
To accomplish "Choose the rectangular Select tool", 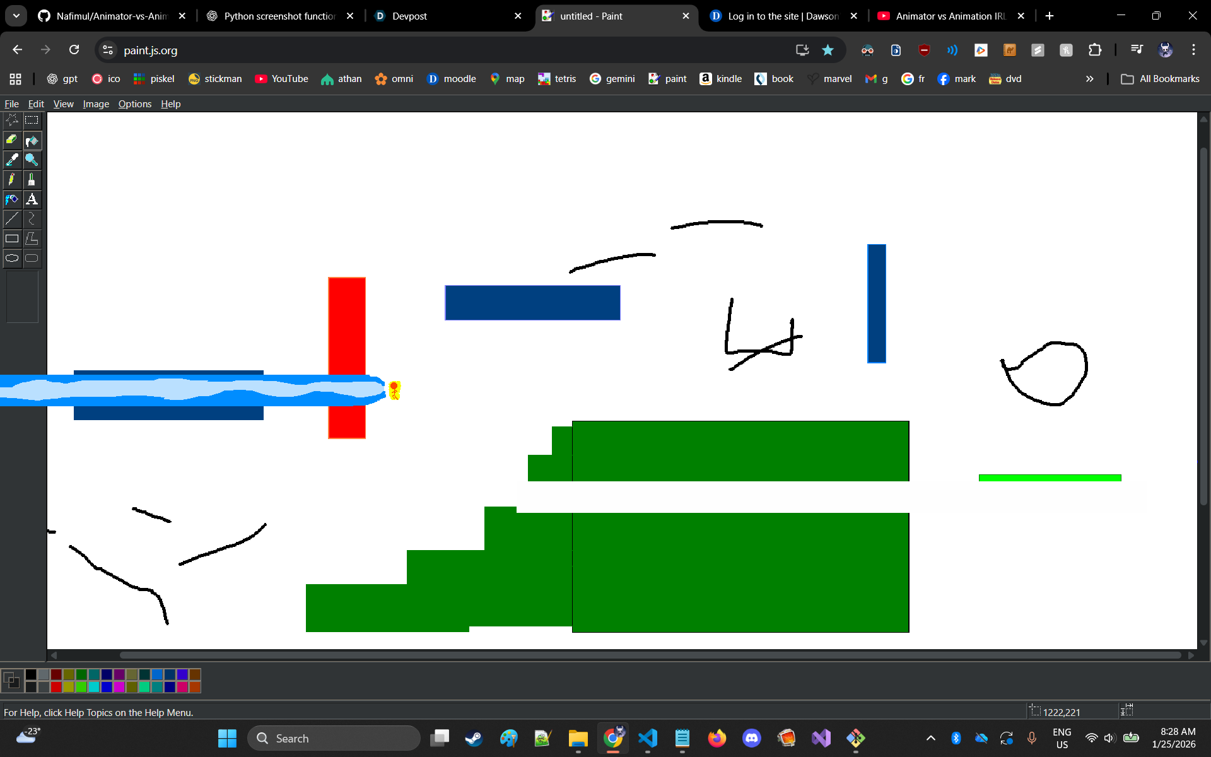I will click(x=32, y=120).
